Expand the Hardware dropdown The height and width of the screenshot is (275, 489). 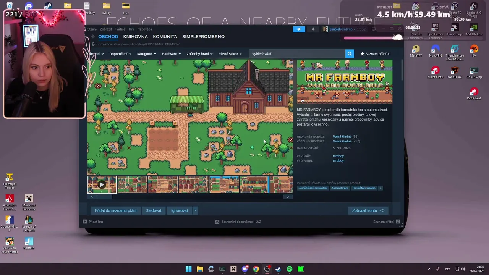coord(171,54)
